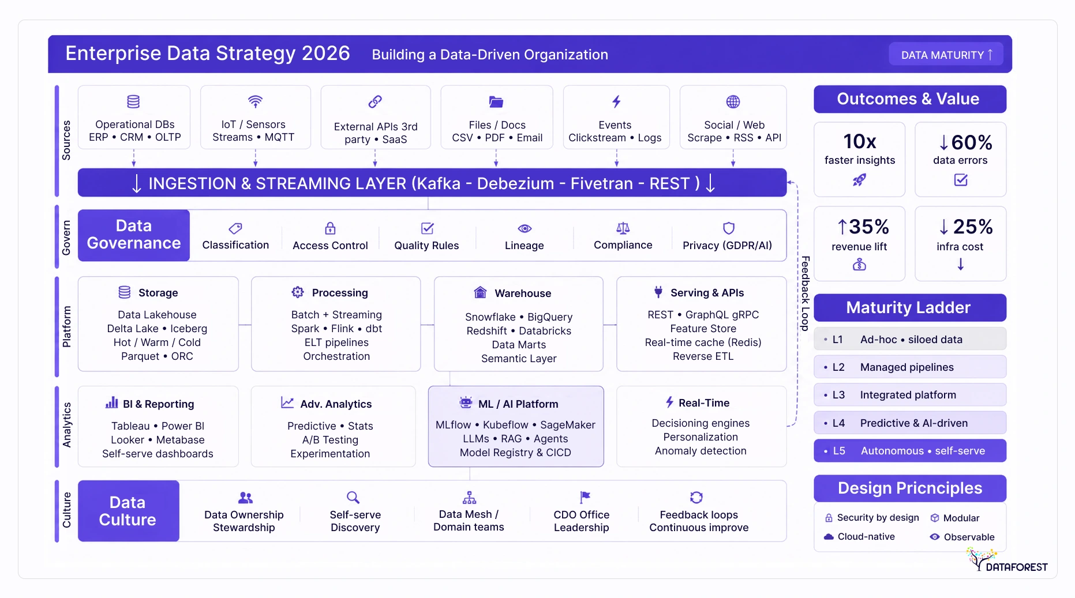Click the 'Anomaly detection' text
1075x598 pixels.
[701, 451]
